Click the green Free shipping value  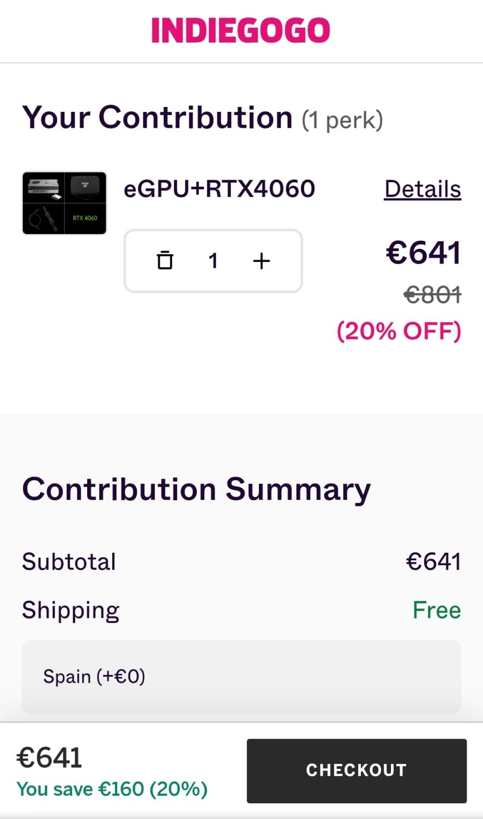pos(437,610)
